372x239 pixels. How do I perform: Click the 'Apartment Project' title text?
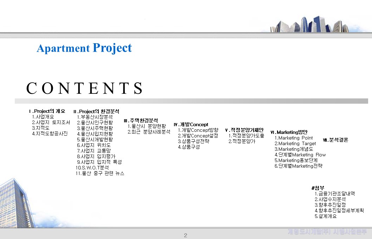[x=84, y=48]
